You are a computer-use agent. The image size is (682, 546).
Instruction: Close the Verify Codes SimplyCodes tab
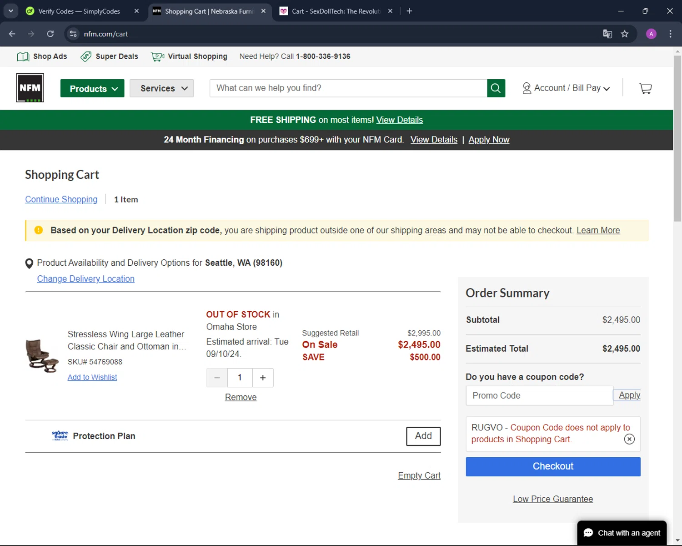[x=136, y=11]
